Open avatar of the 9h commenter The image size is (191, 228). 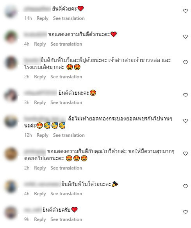11,212
